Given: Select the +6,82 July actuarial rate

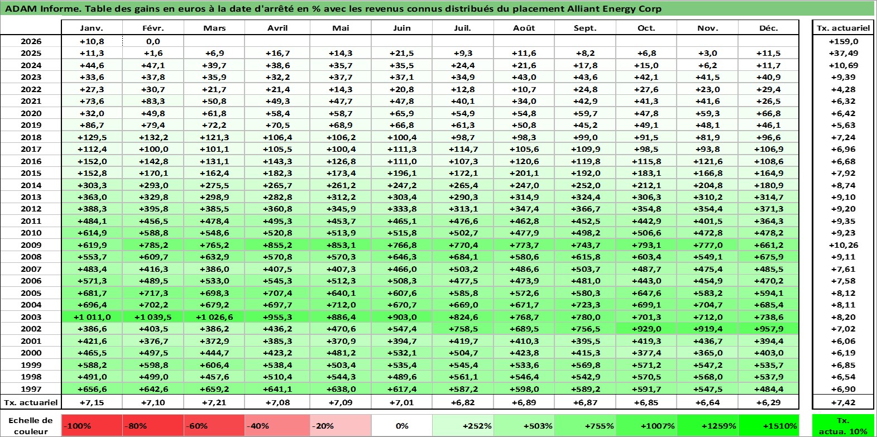Looking at the screenshot, I should coord(463,402).
